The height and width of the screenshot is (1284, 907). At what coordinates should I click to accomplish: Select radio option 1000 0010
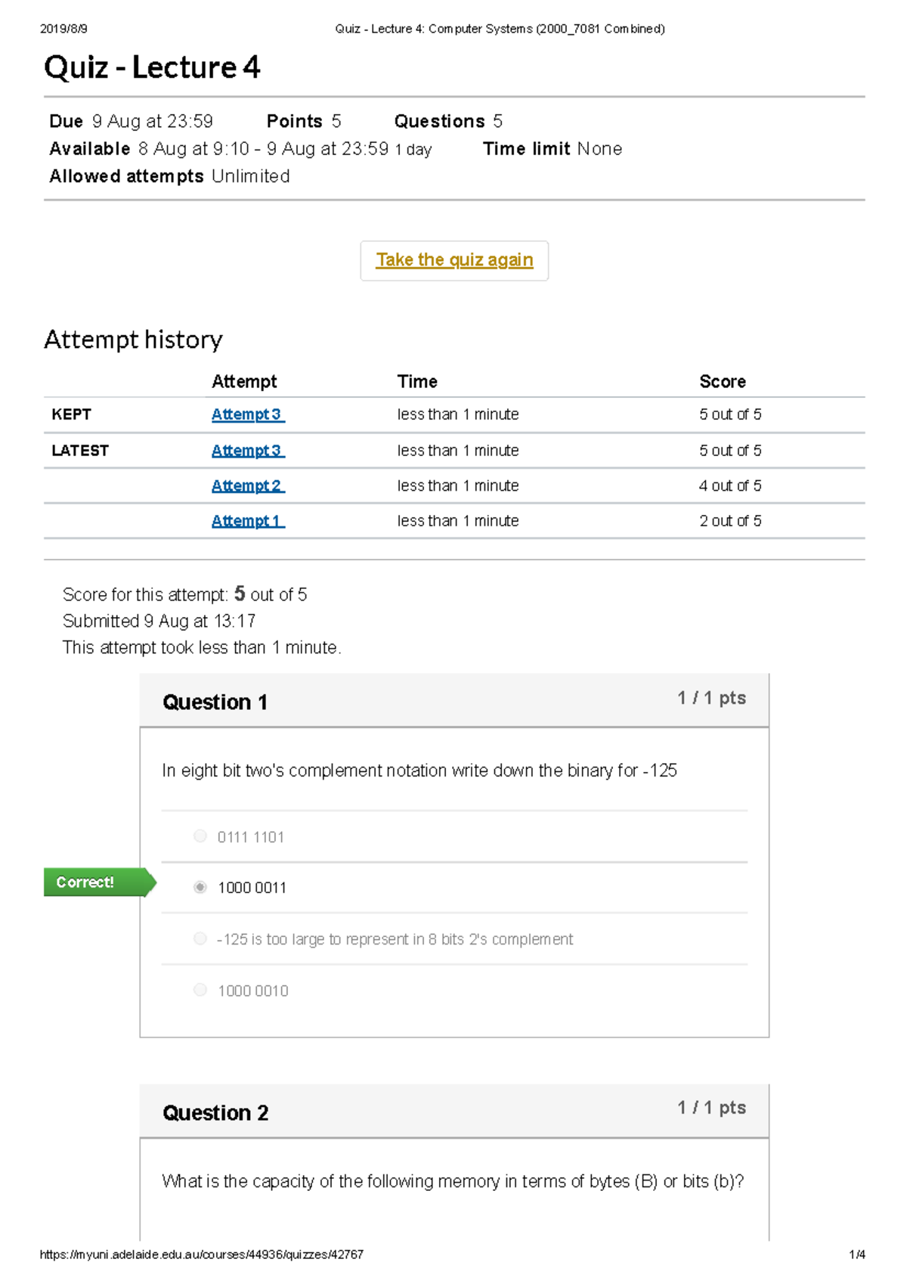[200, 990]
